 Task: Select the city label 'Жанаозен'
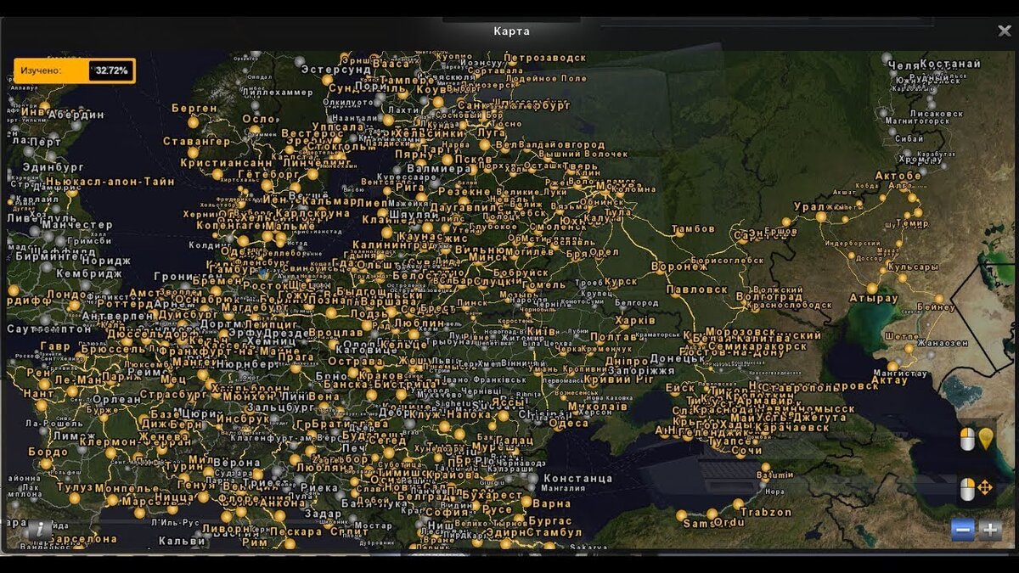click(x=942, y=342)
